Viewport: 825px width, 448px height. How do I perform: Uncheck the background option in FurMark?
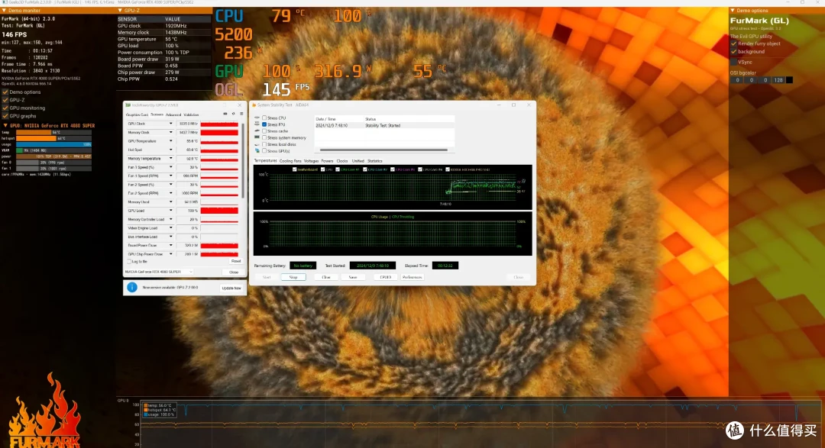pyautogui.click(x=733, y=52)
